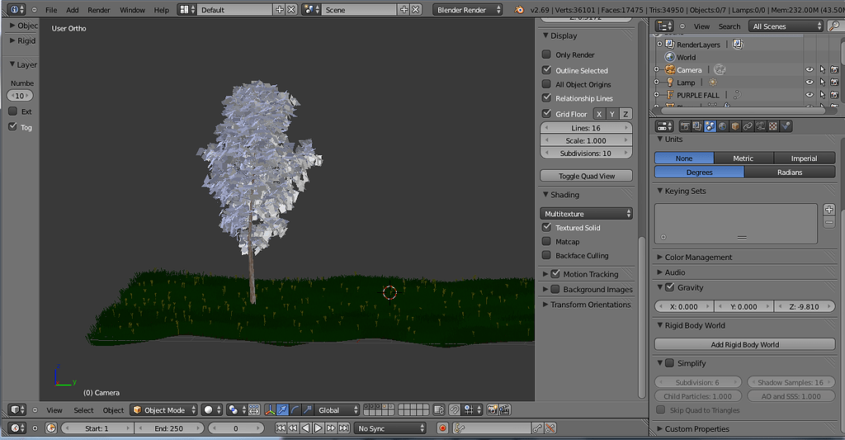
Task: Disable the Gravity checkbox
Action: (x=670, y=287)
